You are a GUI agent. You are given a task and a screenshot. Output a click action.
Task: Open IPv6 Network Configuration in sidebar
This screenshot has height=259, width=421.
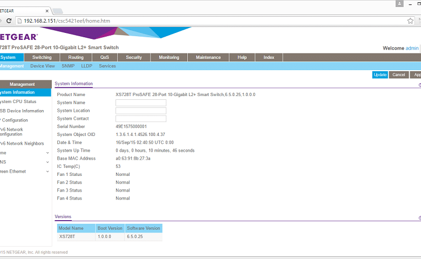(x=11, y=132)
